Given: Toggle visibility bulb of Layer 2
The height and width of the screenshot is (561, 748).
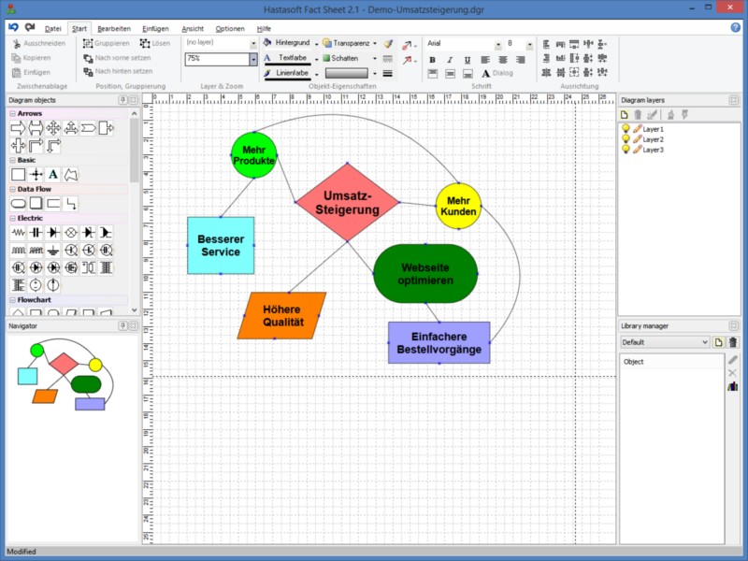Looking at the screenshot, I should (626, 139).
